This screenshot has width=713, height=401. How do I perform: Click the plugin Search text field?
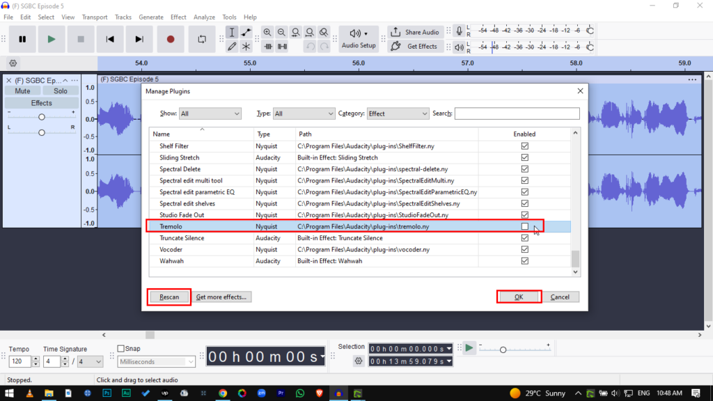tap(517, 113)
